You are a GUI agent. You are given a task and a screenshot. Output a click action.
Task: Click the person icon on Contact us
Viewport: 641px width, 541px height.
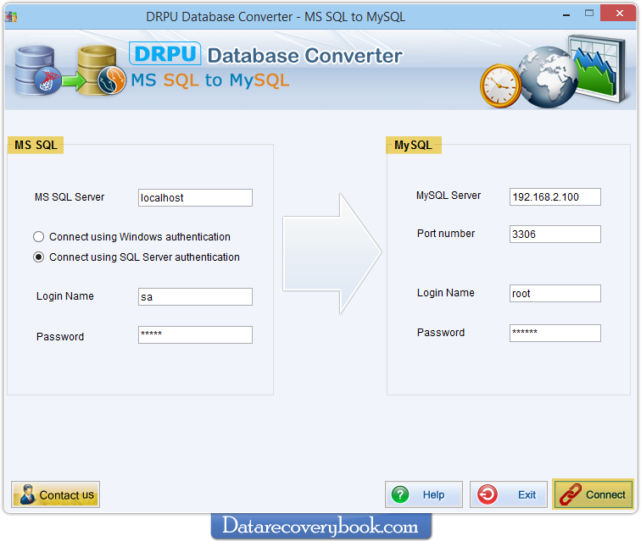coord(27,494)
